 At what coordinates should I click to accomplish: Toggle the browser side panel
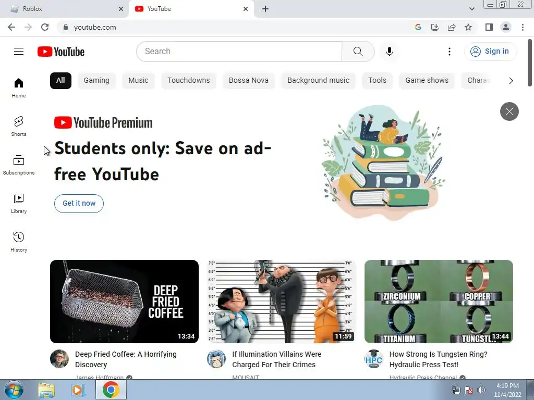tap(489, 27)
